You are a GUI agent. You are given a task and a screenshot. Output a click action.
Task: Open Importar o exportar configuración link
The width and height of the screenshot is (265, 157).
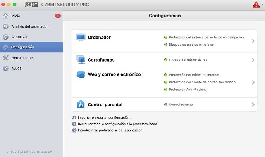(105, 117)
